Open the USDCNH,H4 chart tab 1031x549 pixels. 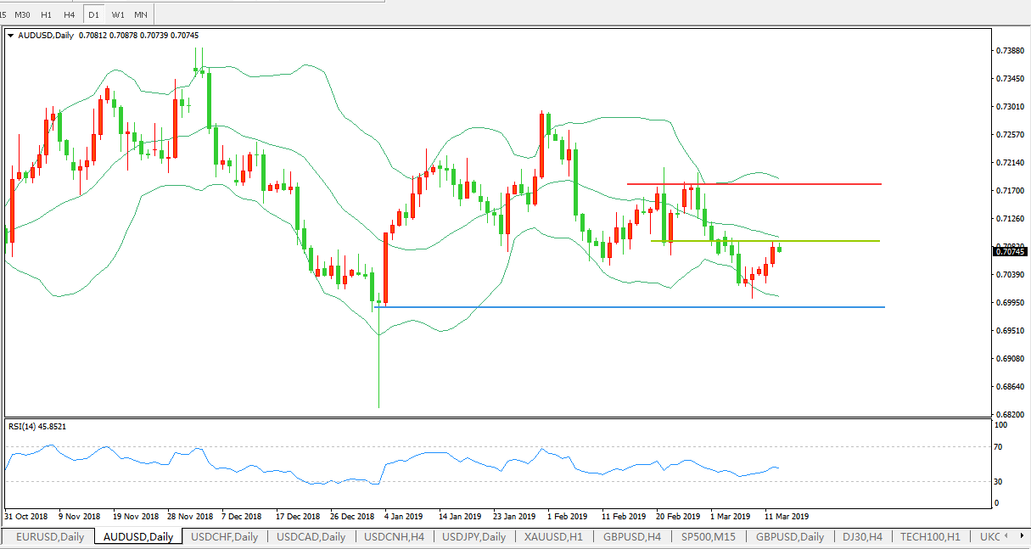point(395,536)
